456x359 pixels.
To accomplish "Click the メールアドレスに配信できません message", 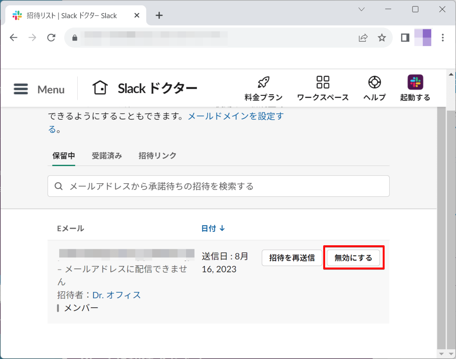I will pyautogui.click(x=122, y=275).
